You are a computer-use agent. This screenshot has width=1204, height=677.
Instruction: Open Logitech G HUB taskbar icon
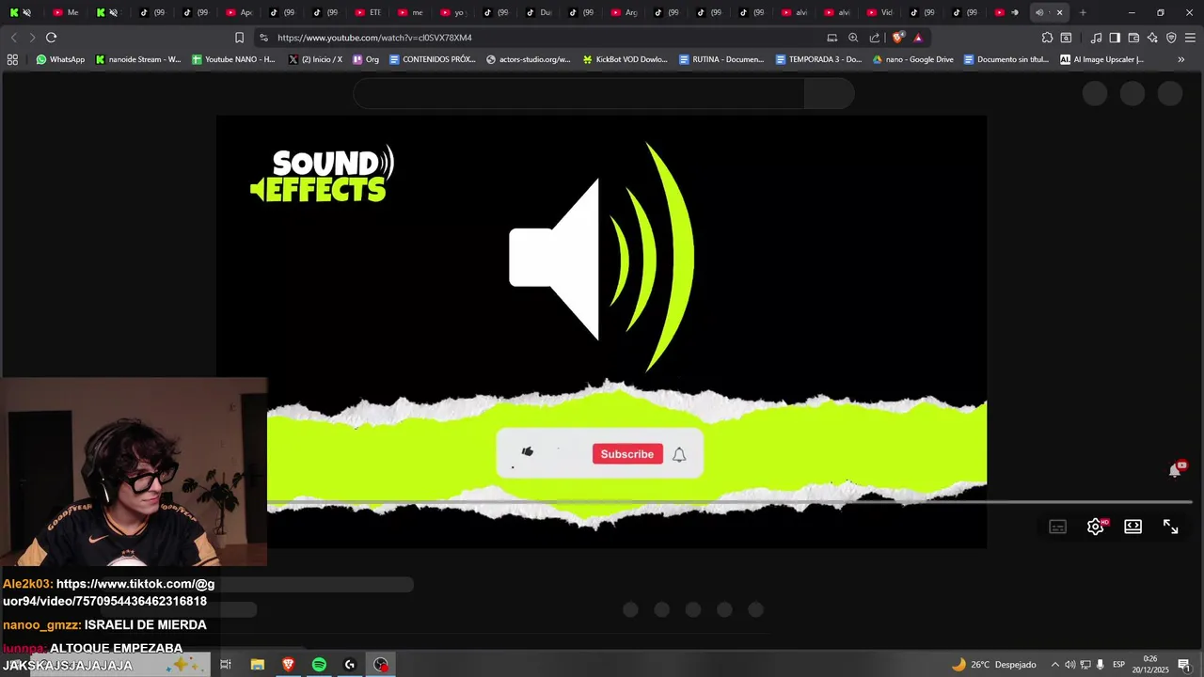pos(350,665)
